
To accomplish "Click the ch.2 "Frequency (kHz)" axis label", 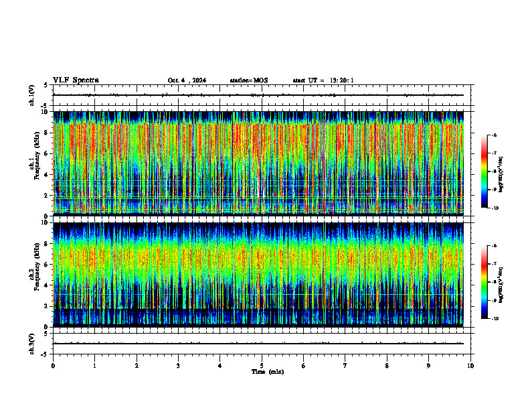I will coord(37,266).
